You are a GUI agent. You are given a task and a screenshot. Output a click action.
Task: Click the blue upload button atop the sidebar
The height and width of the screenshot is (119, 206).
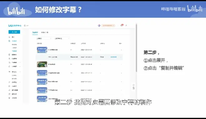[x=14, y=32]
